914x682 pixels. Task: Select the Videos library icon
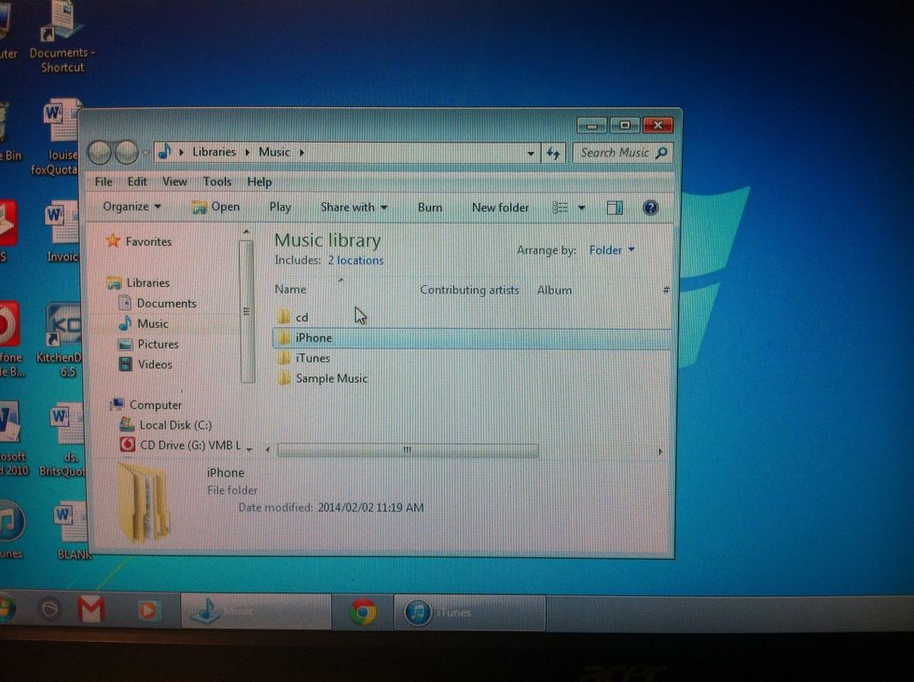125,364
